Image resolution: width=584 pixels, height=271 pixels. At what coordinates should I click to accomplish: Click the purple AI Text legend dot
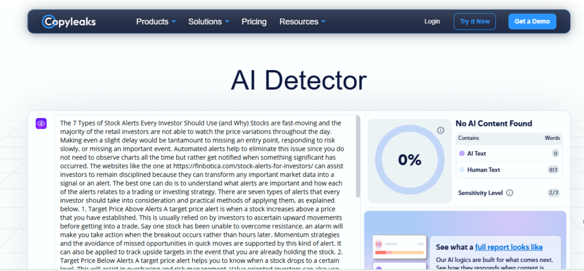pyautogui.click(x=461, y=153)
